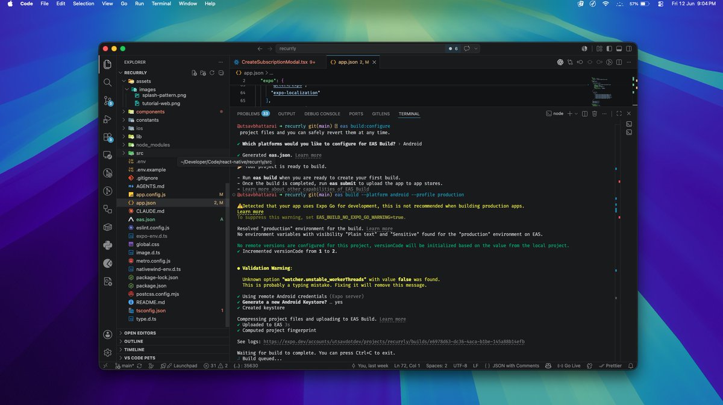Expand the constants folder

[x=147, y=120]
